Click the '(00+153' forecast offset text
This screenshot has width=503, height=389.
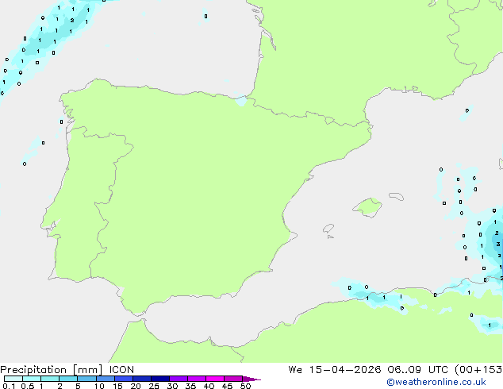coord(478,370)
